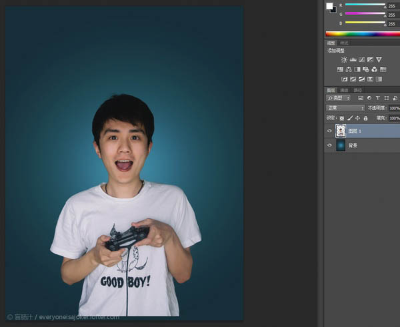
Task: Select the 背景 layer thumbnail
Action: [x=341, y=145]
